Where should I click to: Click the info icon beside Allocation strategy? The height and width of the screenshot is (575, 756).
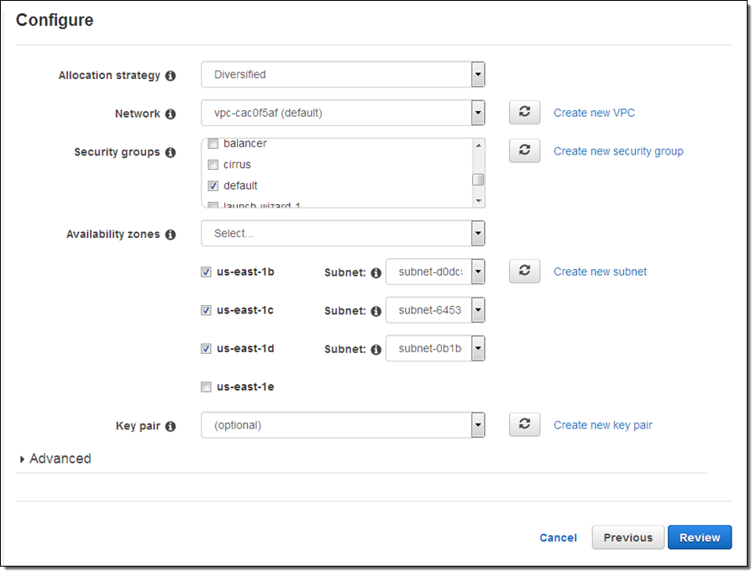point(171,76)
